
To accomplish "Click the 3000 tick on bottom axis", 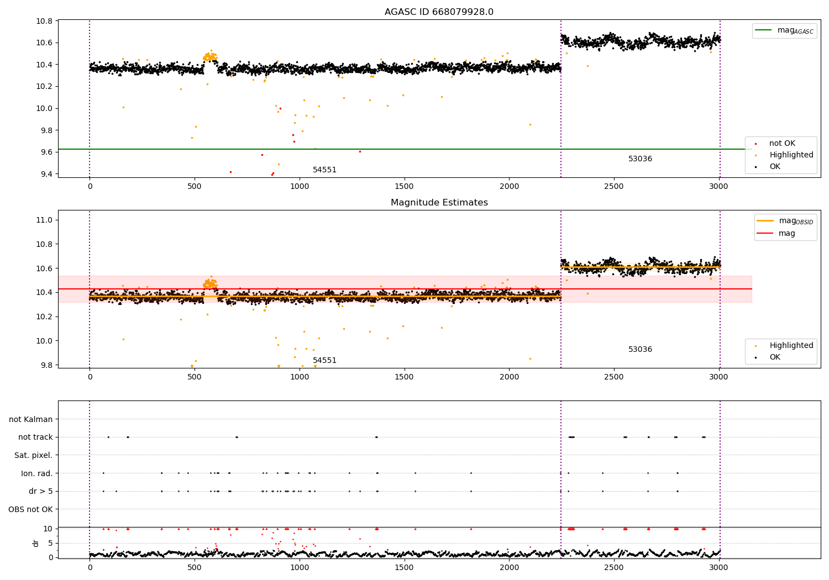I will (x=718, y=567).
